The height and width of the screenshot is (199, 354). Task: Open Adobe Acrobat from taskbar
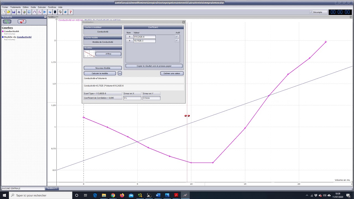176,195
